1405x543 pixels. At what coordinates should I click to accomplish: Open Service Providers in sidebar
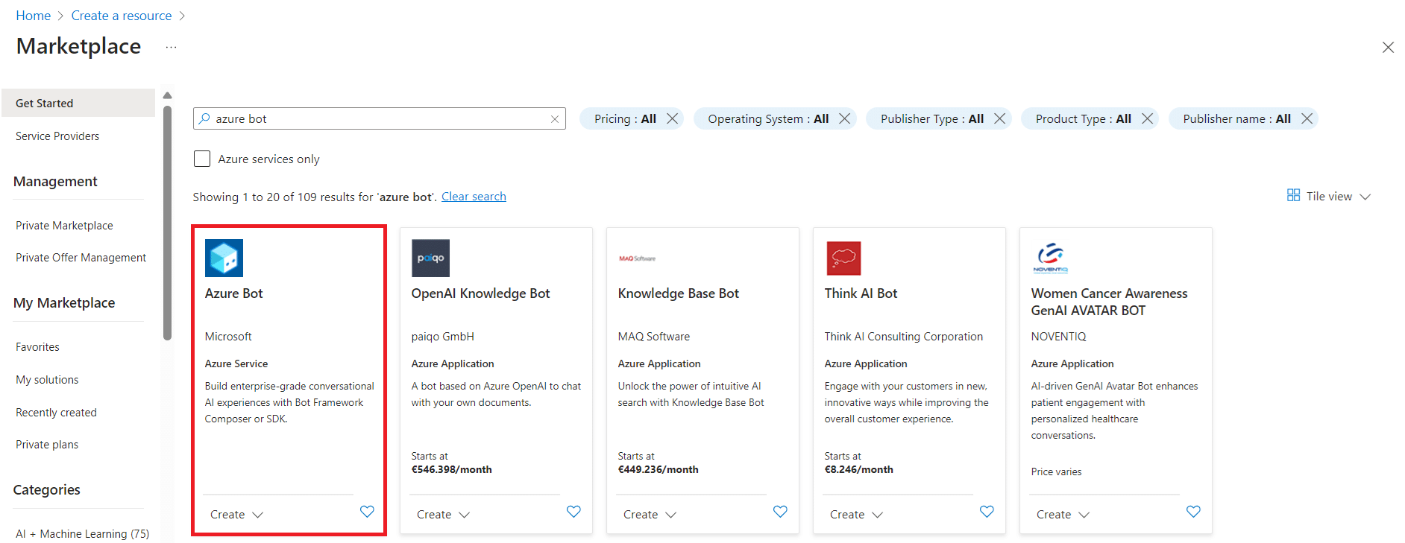(x=57, y=136)
